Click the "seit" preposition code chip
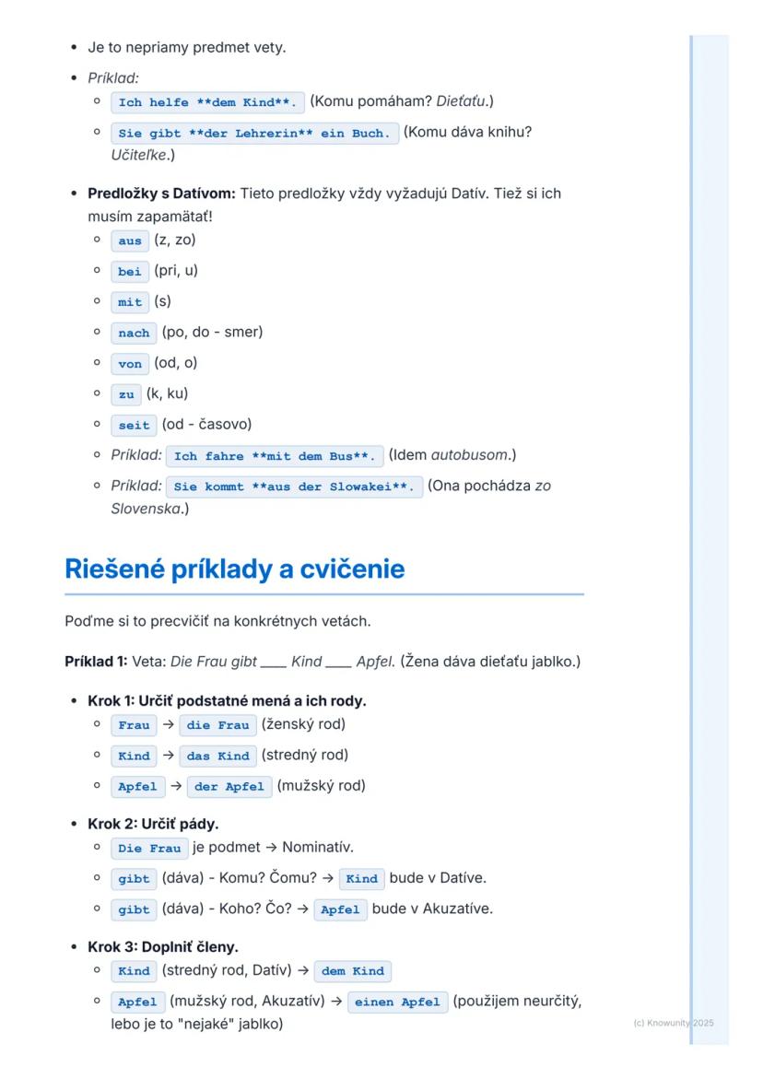 tap(134, 426)
